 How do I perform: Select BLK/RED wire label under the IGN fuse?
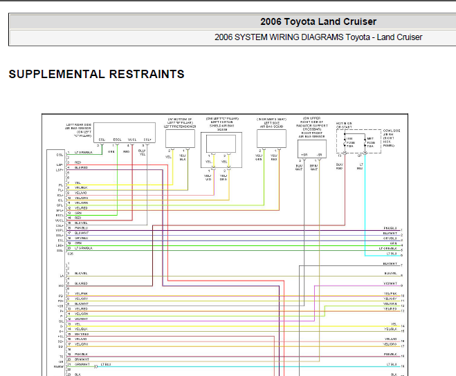pyautogui.click(x=339, y=166)
